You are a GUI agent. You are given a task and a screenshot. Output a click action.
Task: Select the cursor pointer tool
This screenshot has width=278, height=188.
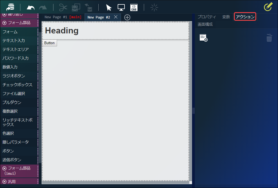tap(109, 7)
